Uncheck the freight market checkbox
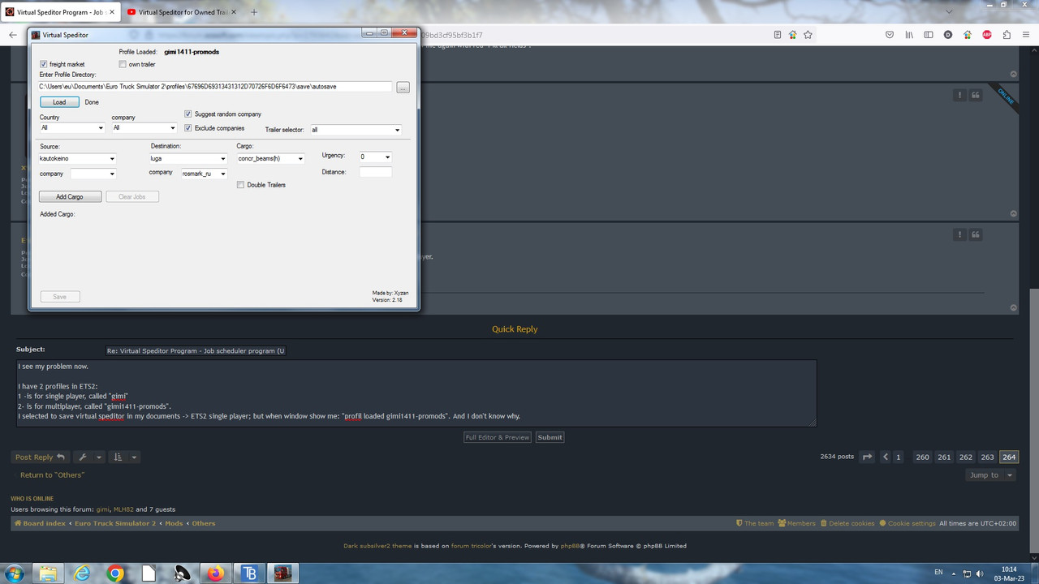1039x584 pixels. click(43, 64)
